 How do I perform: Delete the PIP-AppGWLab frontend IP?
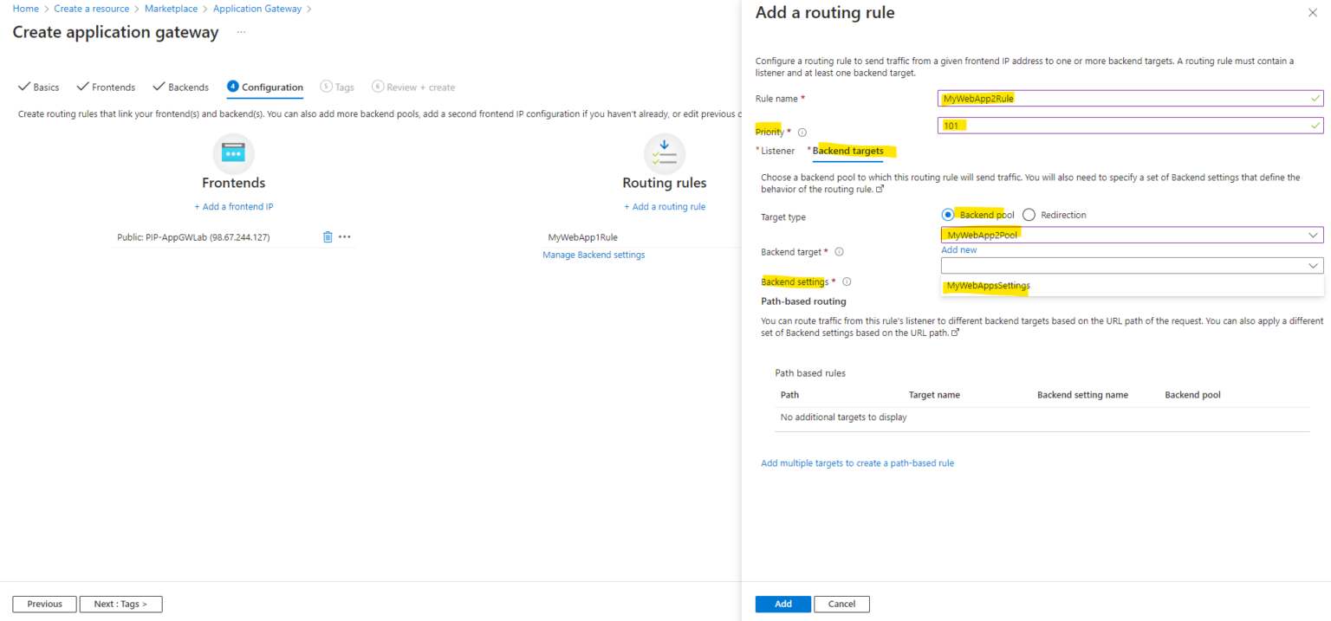[x=327, y=236]
